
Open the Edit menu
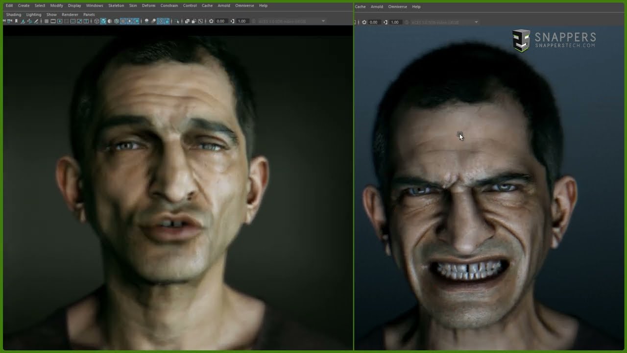pos(9,6)
